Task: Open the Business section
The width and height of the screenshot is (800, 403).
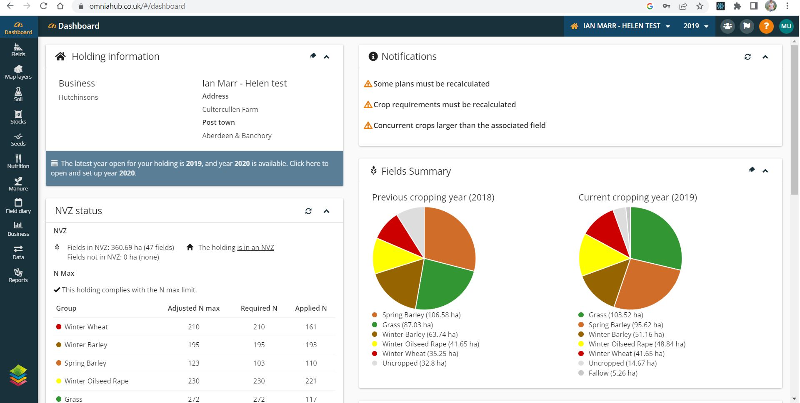Action: (18, 230)
